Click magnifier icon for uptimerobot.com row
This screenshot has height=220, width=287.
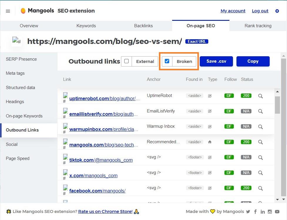point(261,96)
